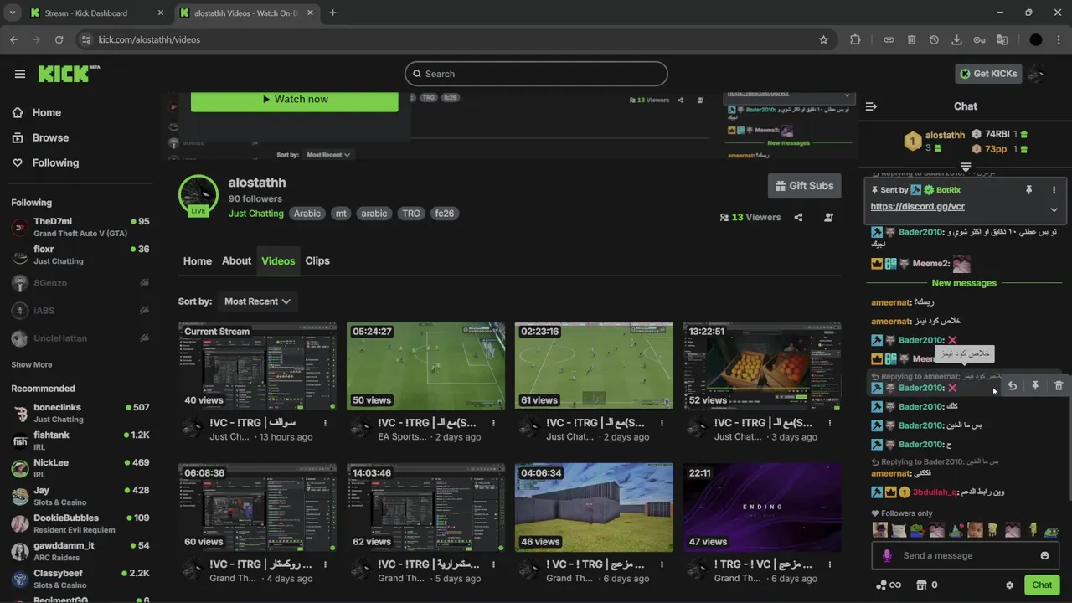Viewport: 1072px width, 603px height.
Task: Open the password key icon in toolbar
Action: click(x=979, y=39)
